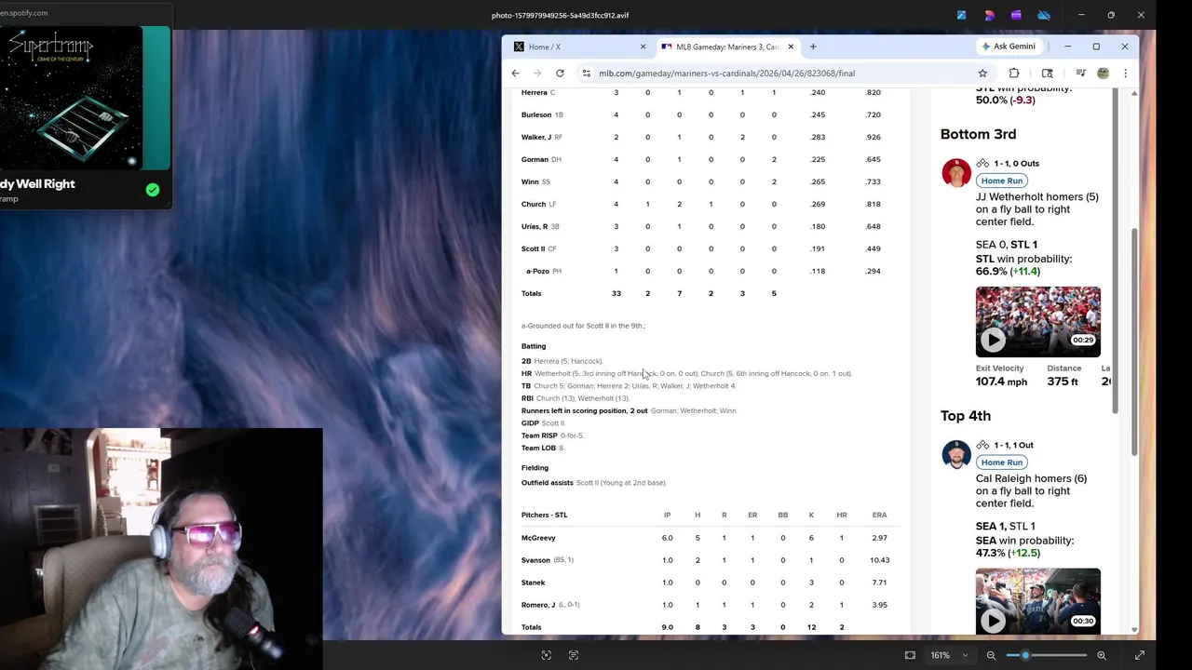Image resolution: width=1192 pixels, height=670 pixels.
Task: Click the Exit Velocity 107.4 mph value
Action: click(x=1001, y=382)
